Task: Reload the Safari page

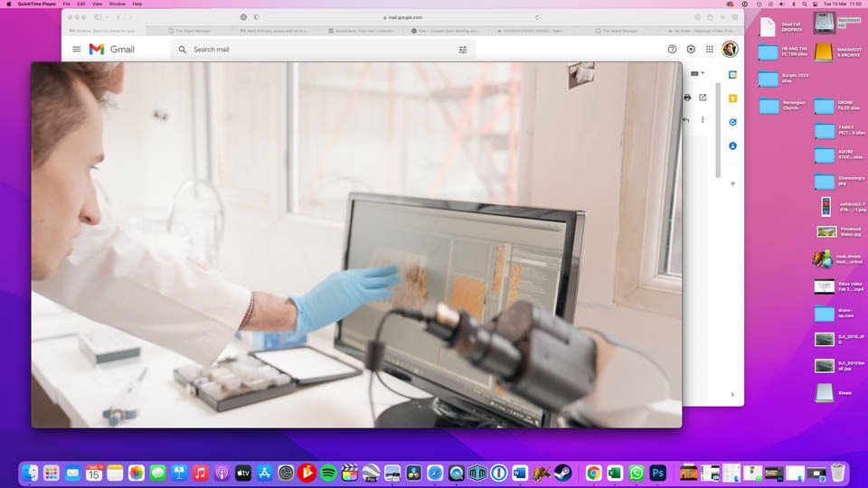Action: pos(537,17)
